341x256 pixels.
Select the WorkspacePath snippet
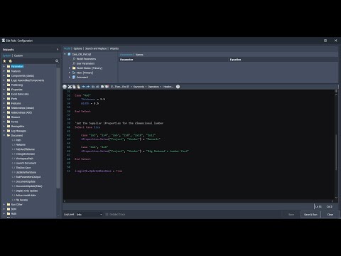tap(24, 159)
